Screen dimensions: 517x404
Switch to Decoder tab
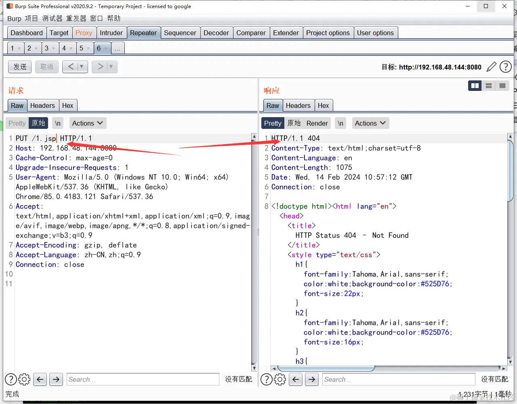click(x=216, y=33)
